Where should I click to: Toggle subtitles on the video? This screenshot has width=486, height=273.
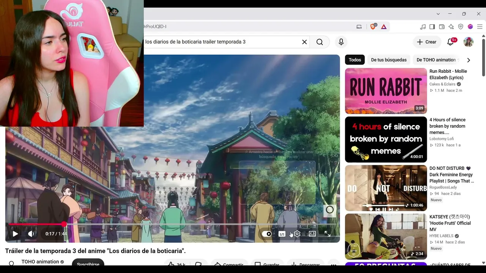point(282,234)
